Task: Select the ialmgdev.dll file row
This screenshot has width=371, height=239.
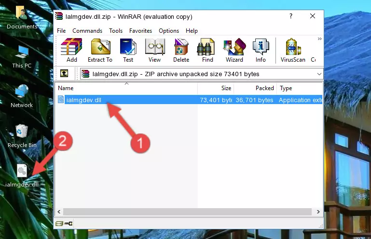Action: 189,100
